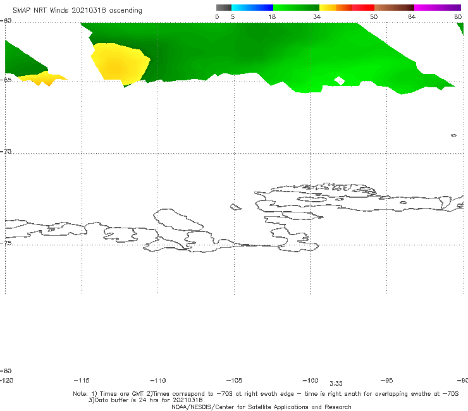The width and height of the screenshot is (468, 411).
Task: Click the longitude label '-95'
Action: [387, 381]
